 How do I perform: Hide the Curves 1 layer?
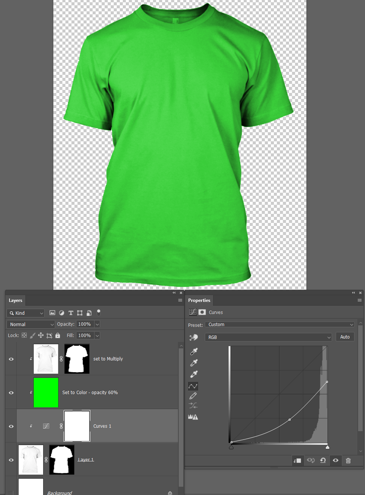tap(11, 426)
